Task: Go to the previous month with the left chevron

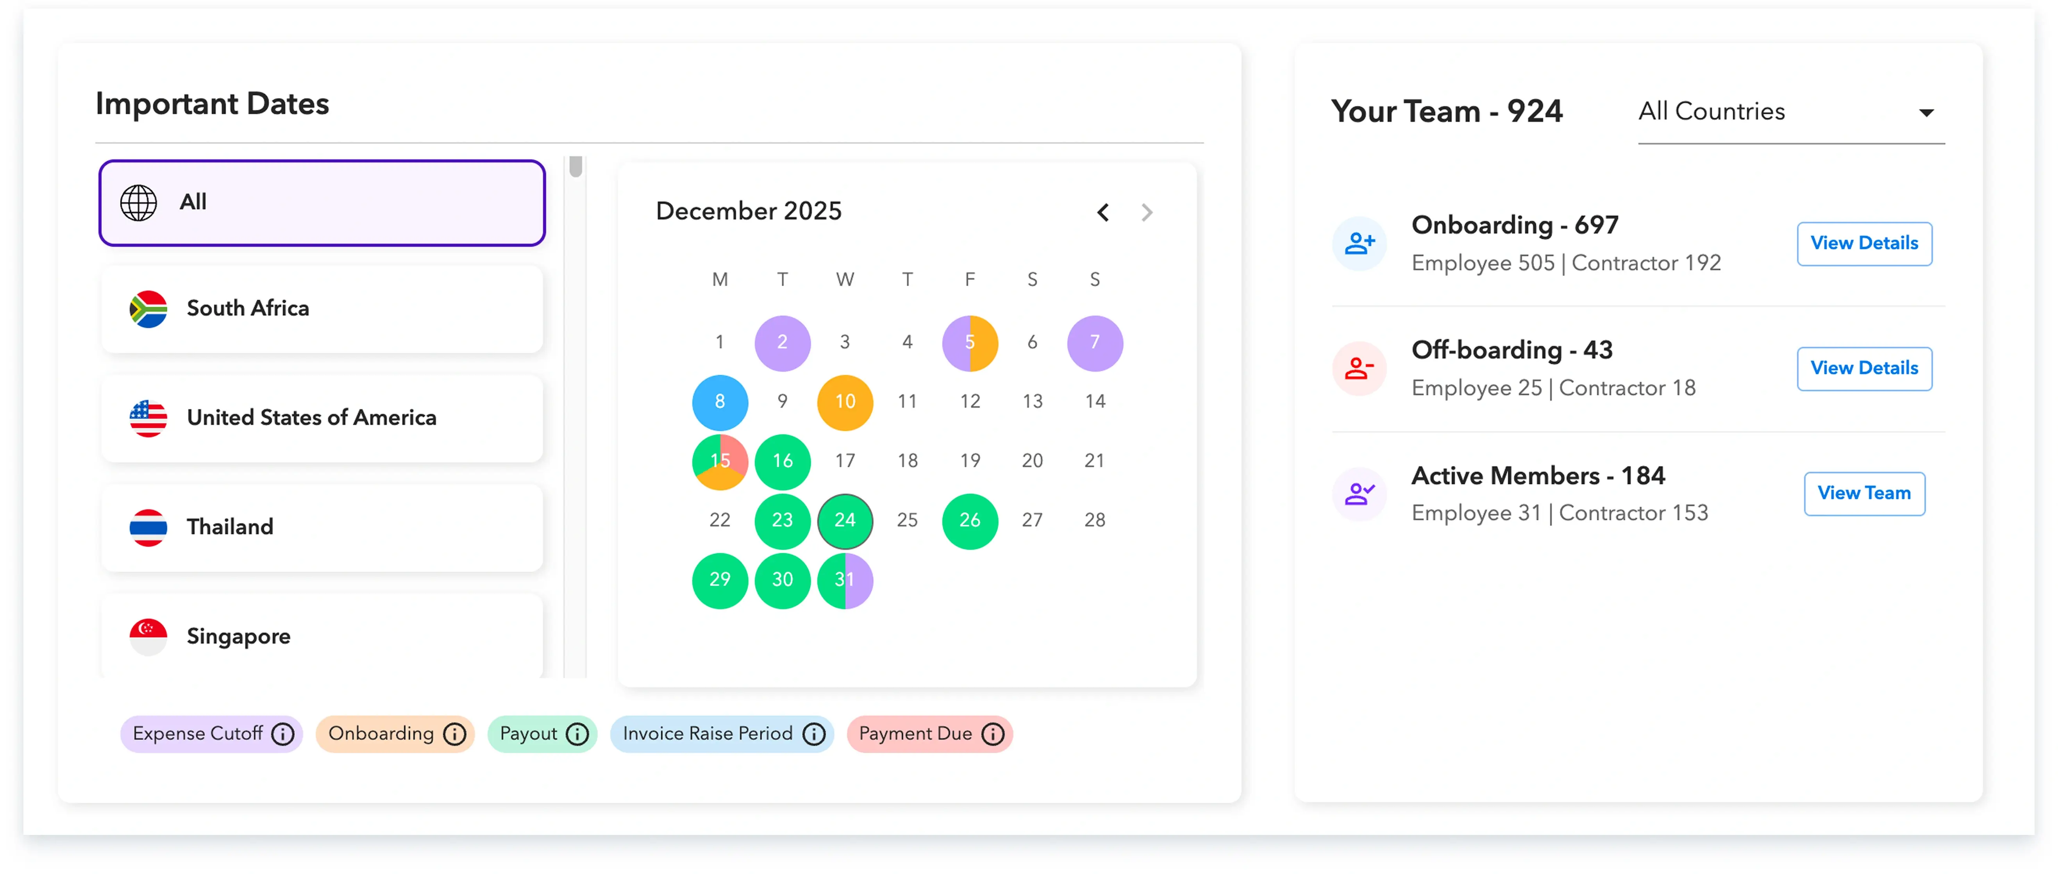Action: (x=1103, y=212)
